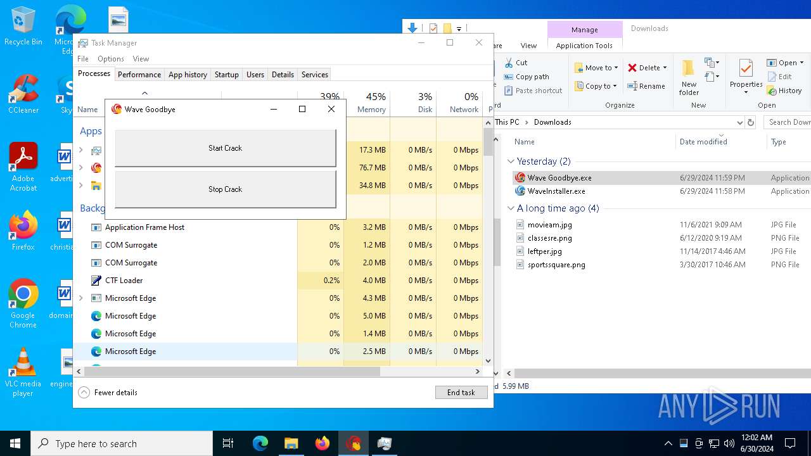Click Paste shortcut in the Explorer ribbon
The width and height of the screenshot is (811, 456).
(533, 91)
